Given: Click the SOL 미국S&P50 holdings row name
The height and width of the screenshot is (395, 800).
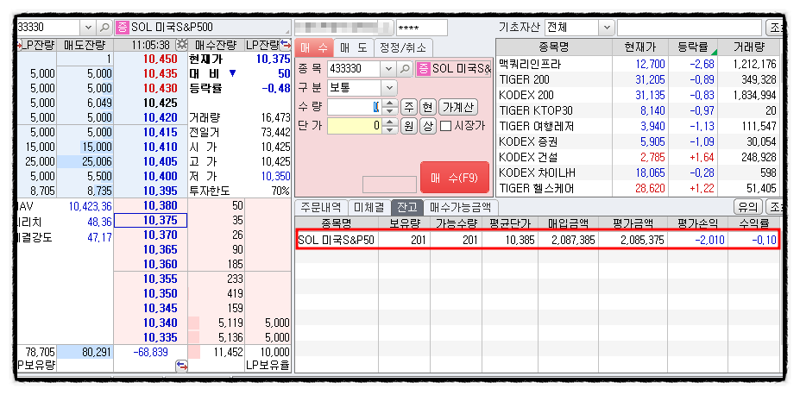Looking at the screenshot, I should tap(337, 241).
